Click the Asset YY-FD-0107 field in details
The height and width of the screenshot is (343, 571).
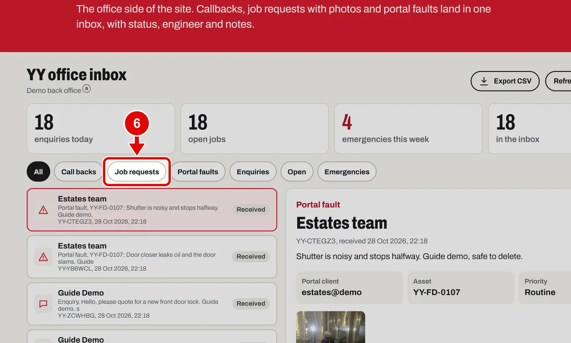(461, 287)
